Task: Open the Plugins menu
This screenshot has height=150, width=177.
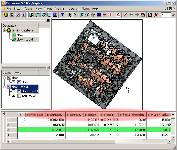Action: point(85,9)
